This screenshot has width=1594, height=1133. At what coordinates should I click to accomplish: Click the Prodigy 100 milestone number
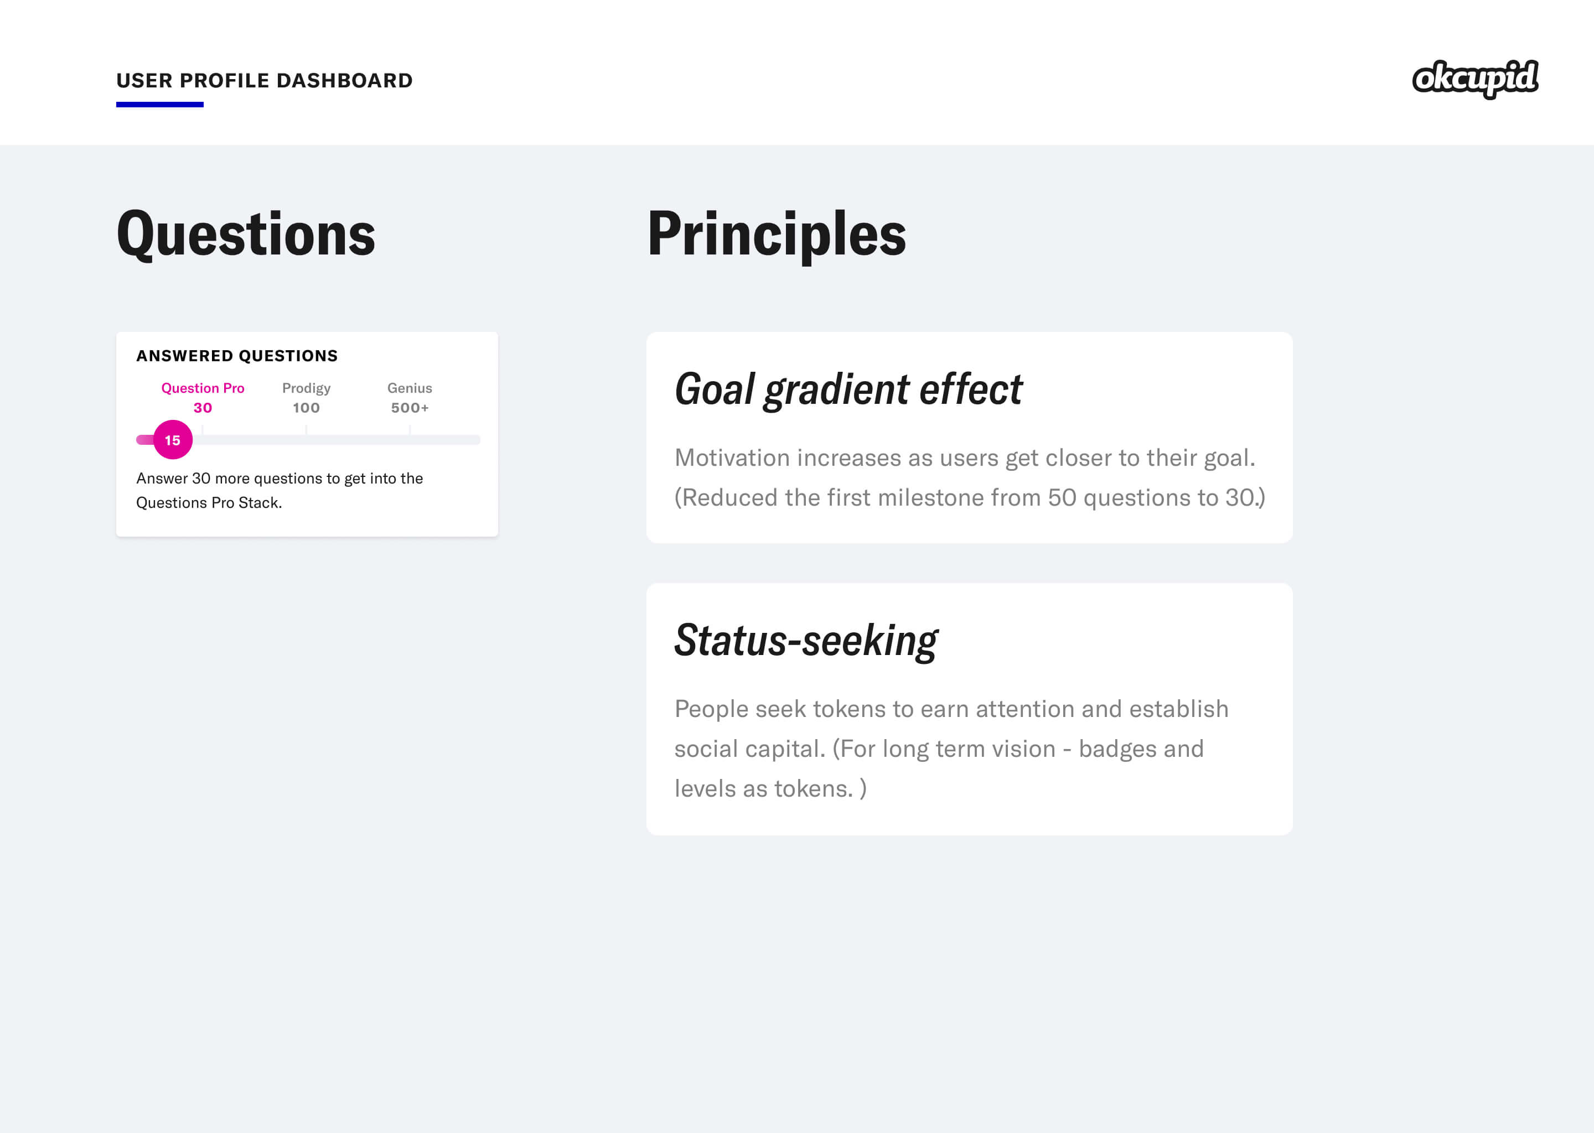(306, 408)
